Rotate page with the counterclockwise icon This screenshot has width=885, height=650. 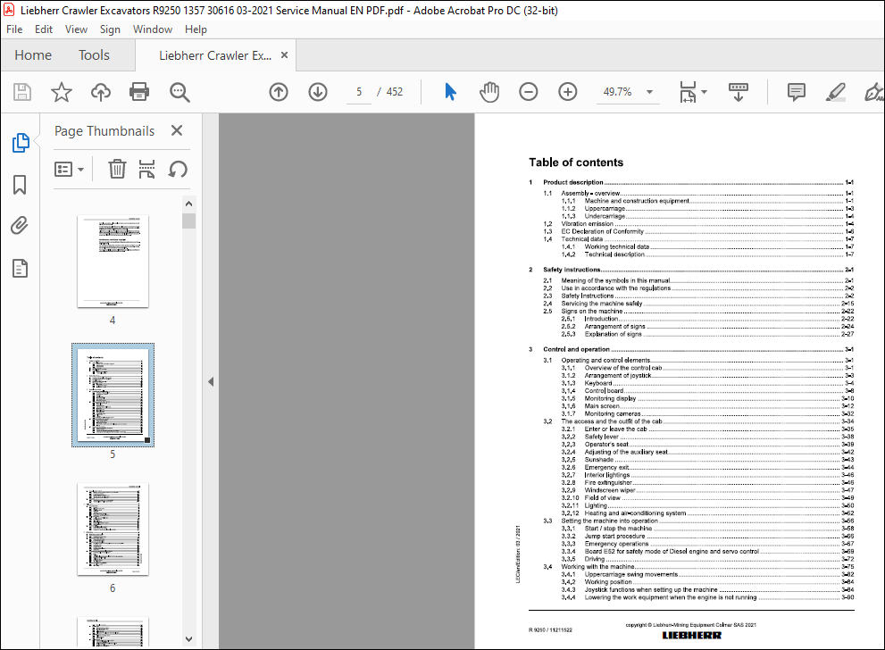click(178, 169)
